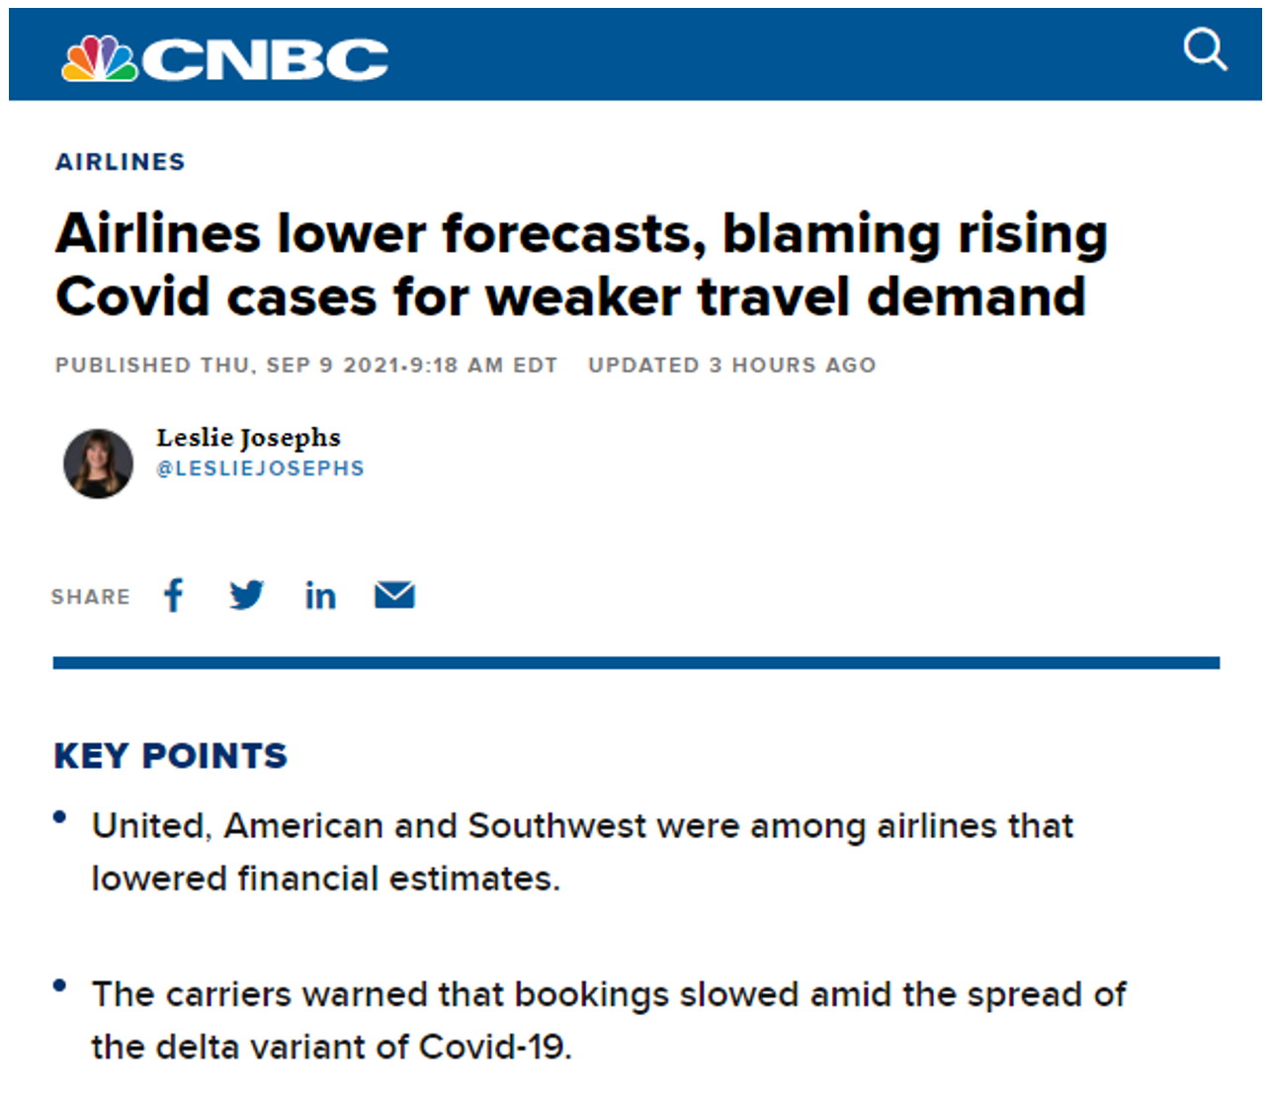
Task: Open the @LESLIEJOSEPHS Twitter handle
Action: pos(260,468)
